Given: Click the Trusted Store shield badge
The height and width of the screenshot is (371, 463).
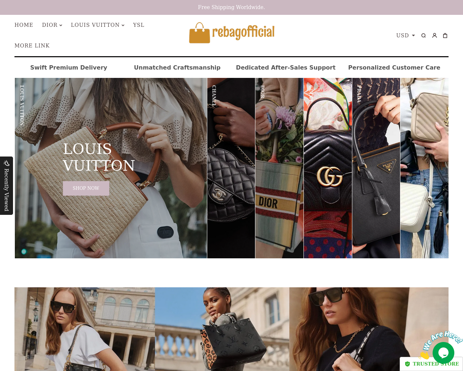Looking at the screenshot, I should (x=408, y=364).
